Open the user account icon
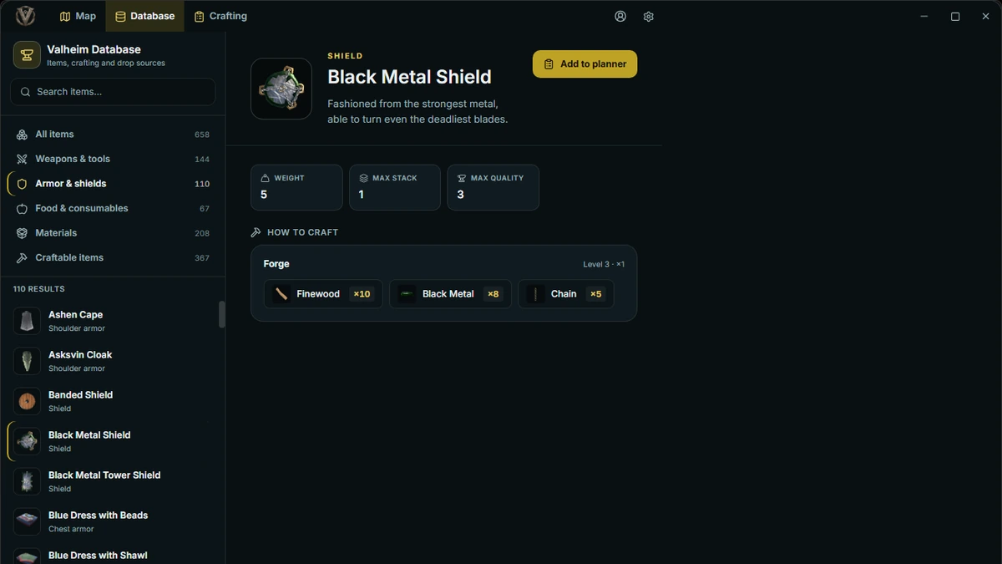 coord(620,16)
